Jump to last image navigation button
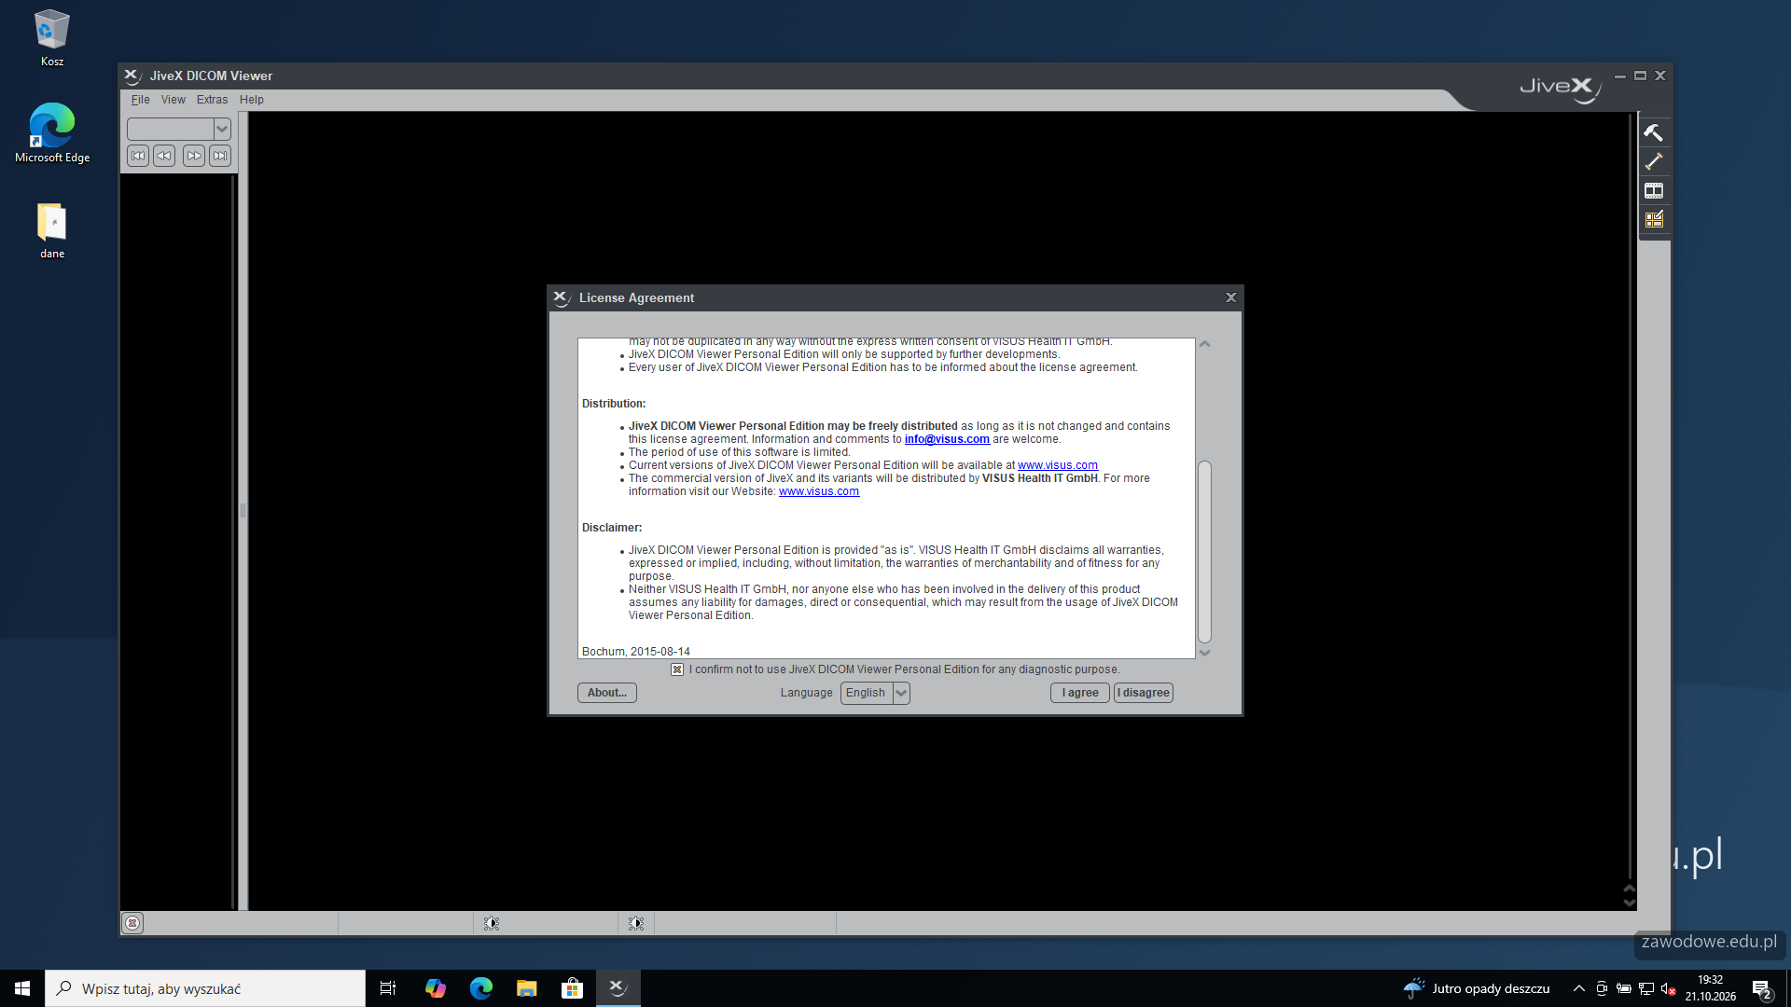The image size is (1791, 1007). click(220, 156)
